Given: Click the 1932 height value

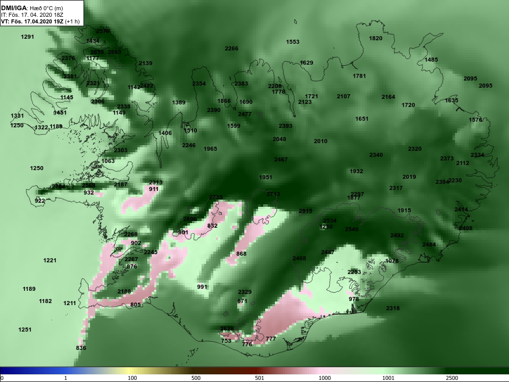Looking at the screenshot, I should [356, 171].
